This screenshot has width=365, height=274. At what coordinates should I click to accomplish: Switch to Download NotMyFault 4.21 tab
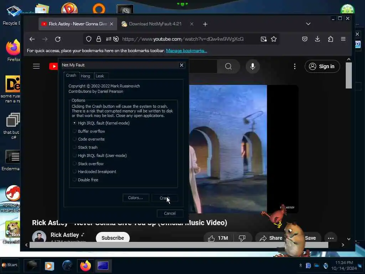point(155,24)
